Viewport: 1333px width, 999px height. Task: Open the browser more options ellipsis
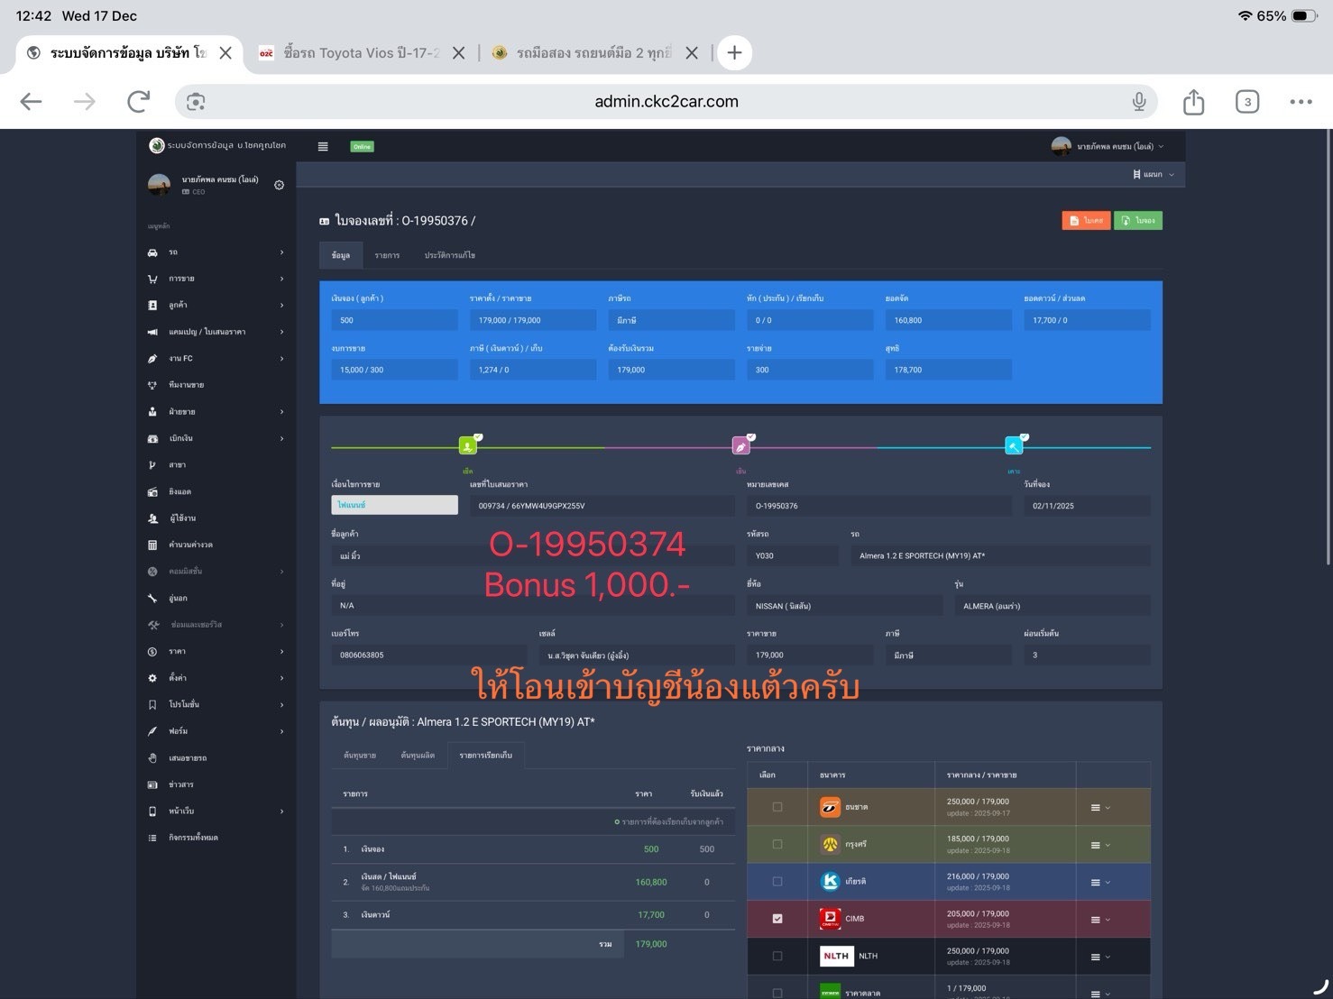pos(1301,102)
